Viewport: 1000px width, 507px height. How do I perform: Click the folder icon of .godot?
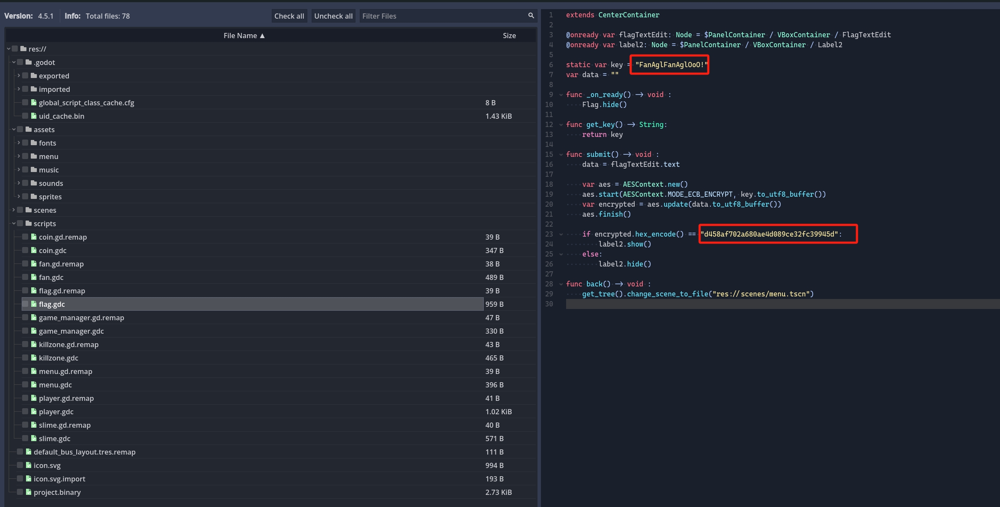coord(29,62)
